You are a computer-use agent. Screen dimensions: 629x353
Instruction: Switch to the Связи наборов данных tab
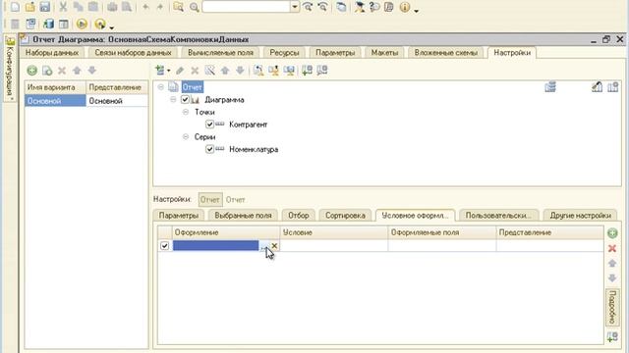[x=133, y=53]
